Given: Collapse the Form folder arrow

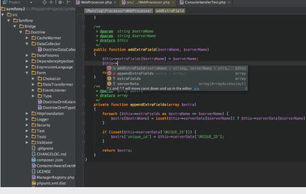Looking at the screenshot, I should coord(27,72).
